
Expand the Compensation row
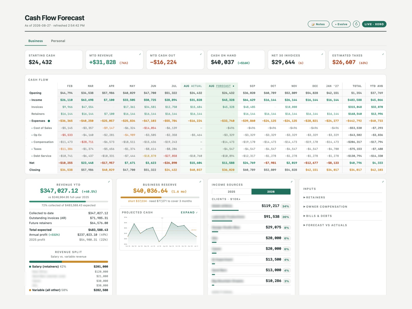pyautogui.click(x=32, y=142)
